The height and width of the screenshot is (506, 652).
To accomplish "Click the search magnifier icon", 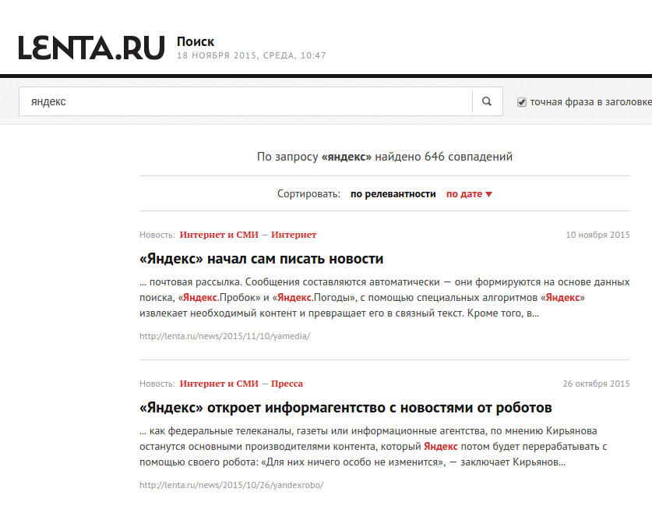I will pyautogui.click(x=486, y=101).
